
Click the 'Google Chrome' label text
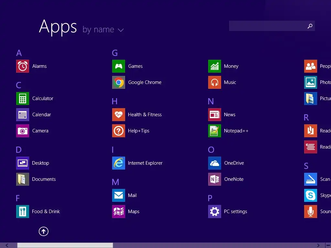(145, 82)
